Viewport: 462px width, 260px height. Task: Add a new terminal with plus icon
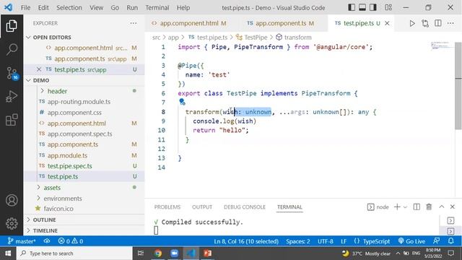tap(397, 207)
